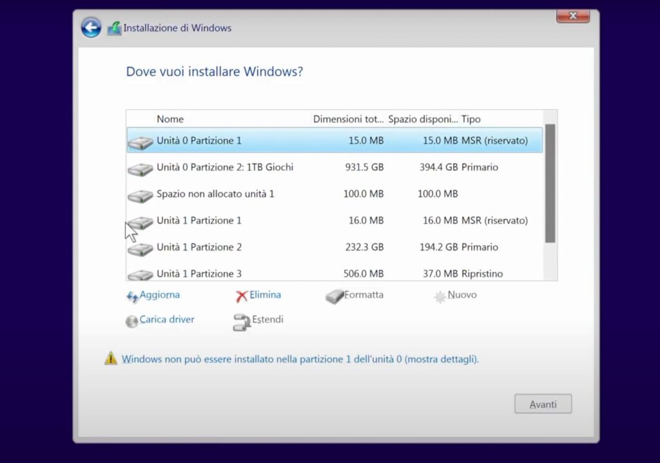Click Primario type of Unità 1 Partizione 2
Image resolution: width=660 pixels, height=463 pixels.
480,247
